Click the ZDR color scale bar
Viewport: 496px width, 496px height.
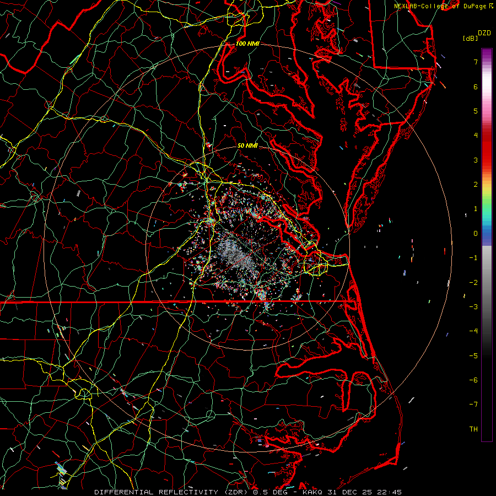tap(487, 245)
